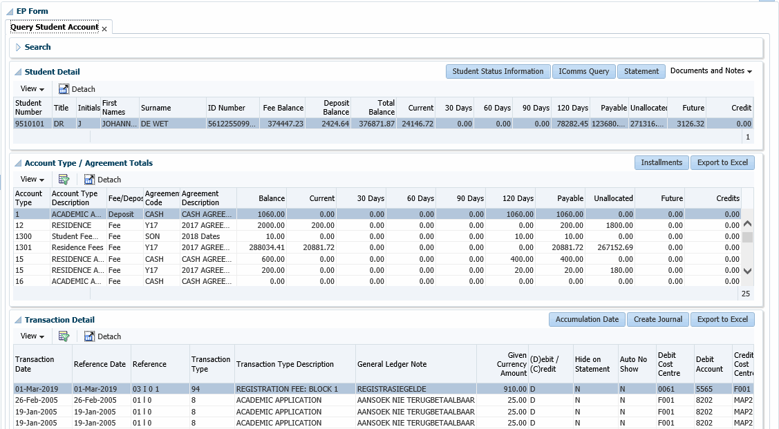Click the IComms Query button
The height and width of the screenshot is (429, 779).
point(583,71)
